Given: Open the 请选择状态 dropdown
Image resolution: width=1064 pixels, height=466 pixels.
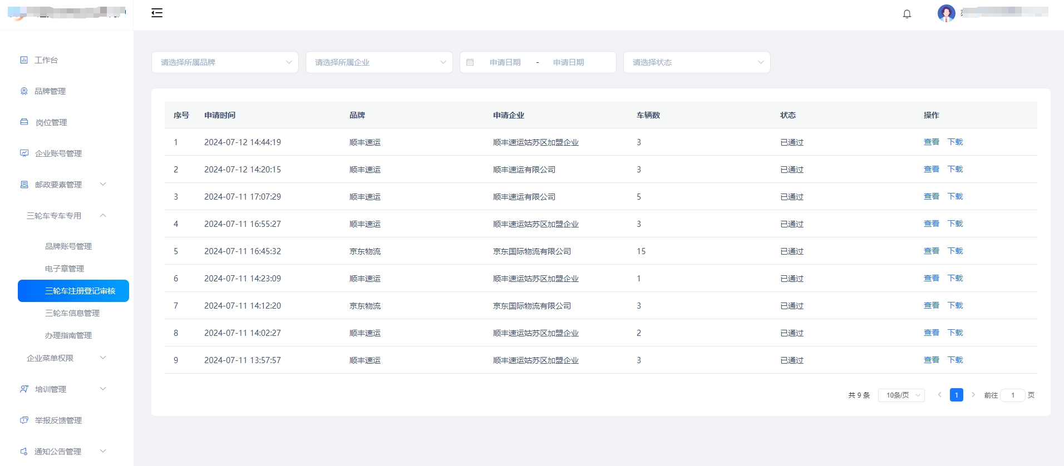Looking at the screenshot, I should pyautogui.click(x=697, y=62).
